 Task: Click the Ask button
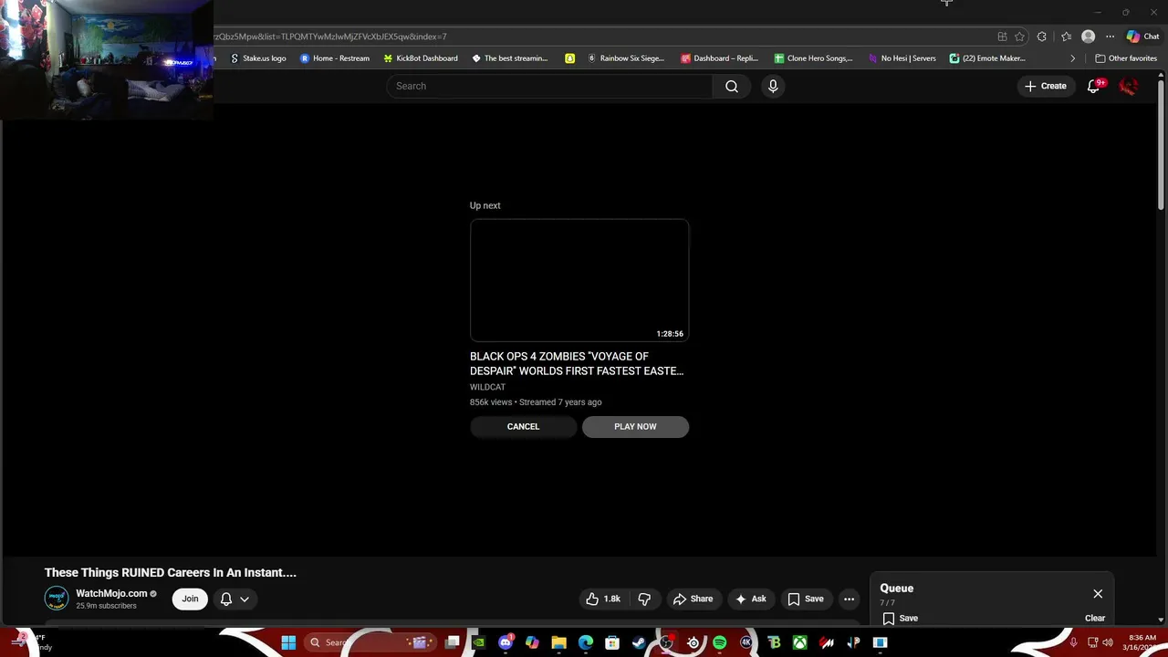tap(751, 599)
